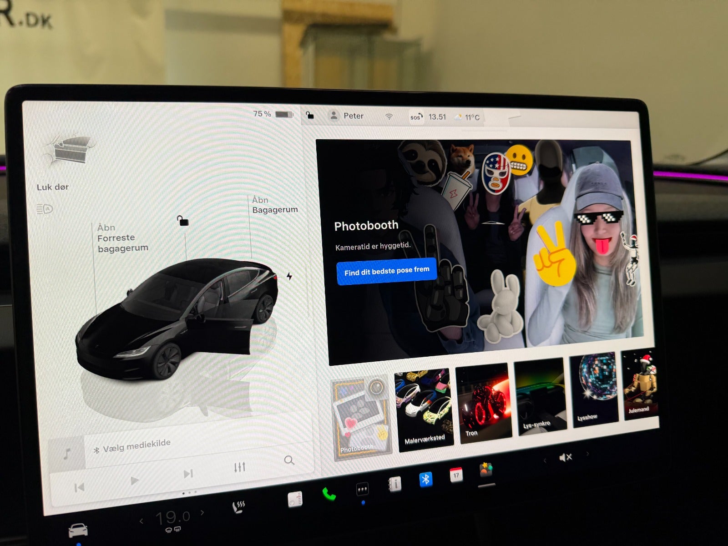Image resolution: width=728 pixels, height=546 pixels.
Task: Select the Tron tile
Action: click(483, 403)
